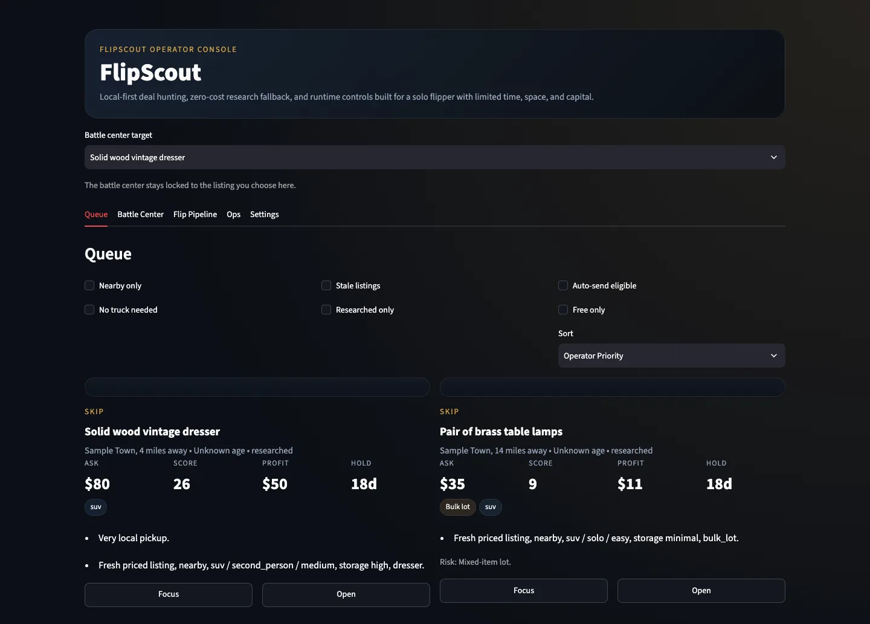Focus the Pair of brass table lamps listing
This screenshot has height=624, width=870.
pyautogui.click(x=524, y=591)
